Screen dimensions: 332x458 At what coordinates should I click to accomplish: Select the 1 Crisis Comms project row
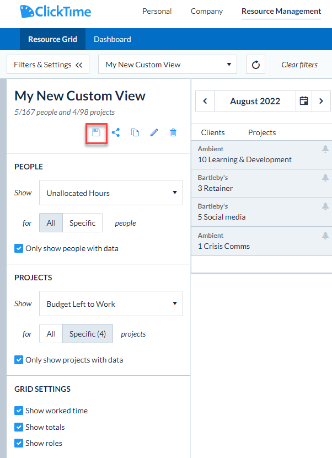pos(261,241)
